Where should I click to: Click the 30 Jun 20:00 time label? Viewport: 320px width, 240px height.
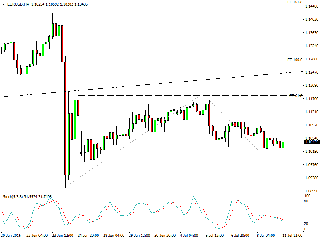click(165, 235)
